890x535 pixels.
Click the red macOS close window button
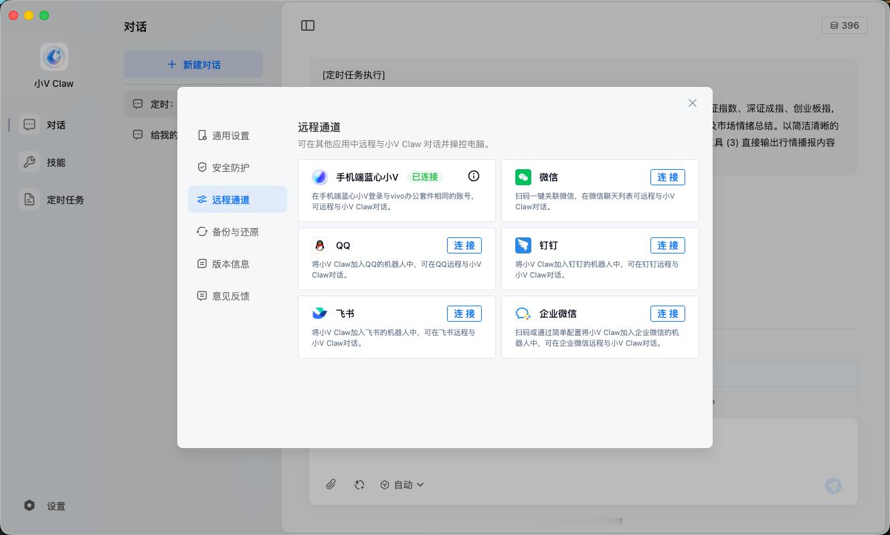click(13, 15)
